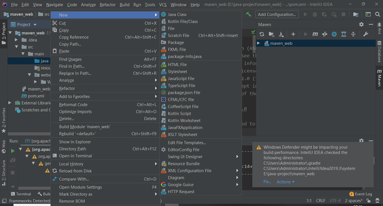Open Project Structure toolbar icon
This screenshot has height=206, width=383.
[356, 14]
